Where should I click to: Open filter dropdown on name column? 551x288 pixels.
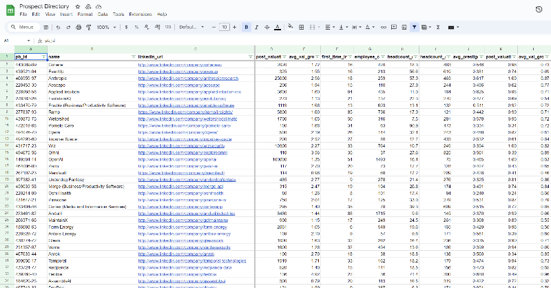pyautogui.click(x=134, y=56)
